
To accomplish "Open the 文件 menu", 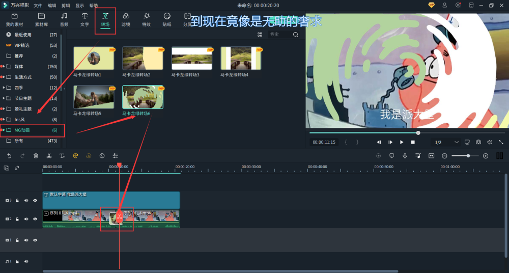I will [x=38, y=6].
